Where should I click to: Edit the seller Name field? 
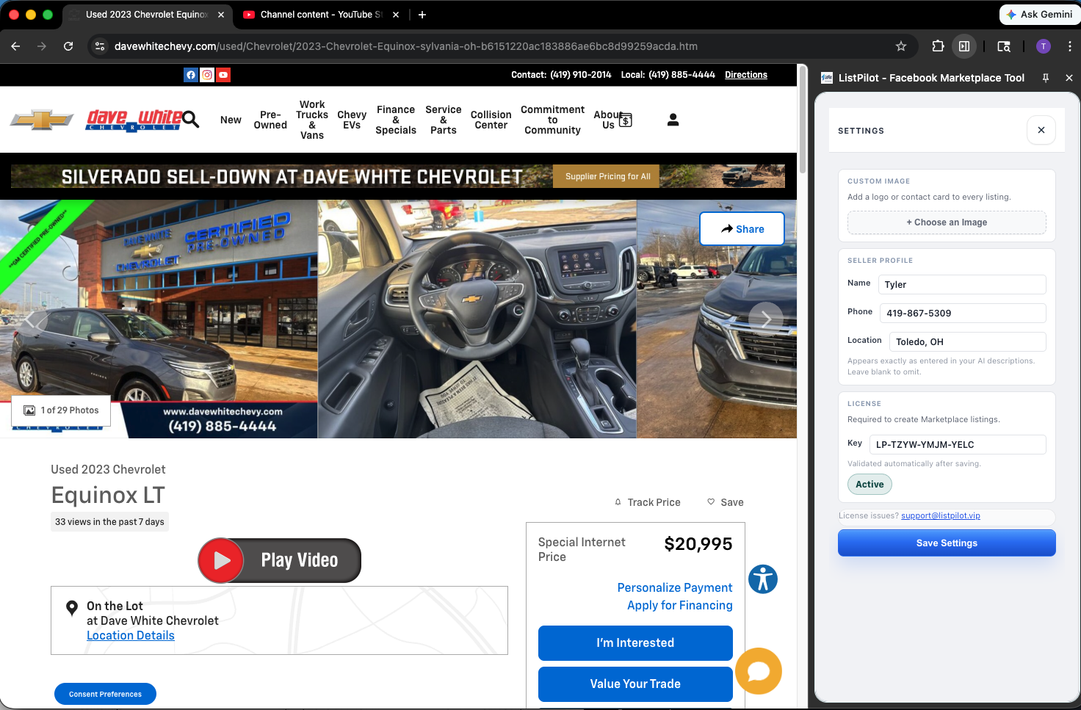[x=962, y=284]
